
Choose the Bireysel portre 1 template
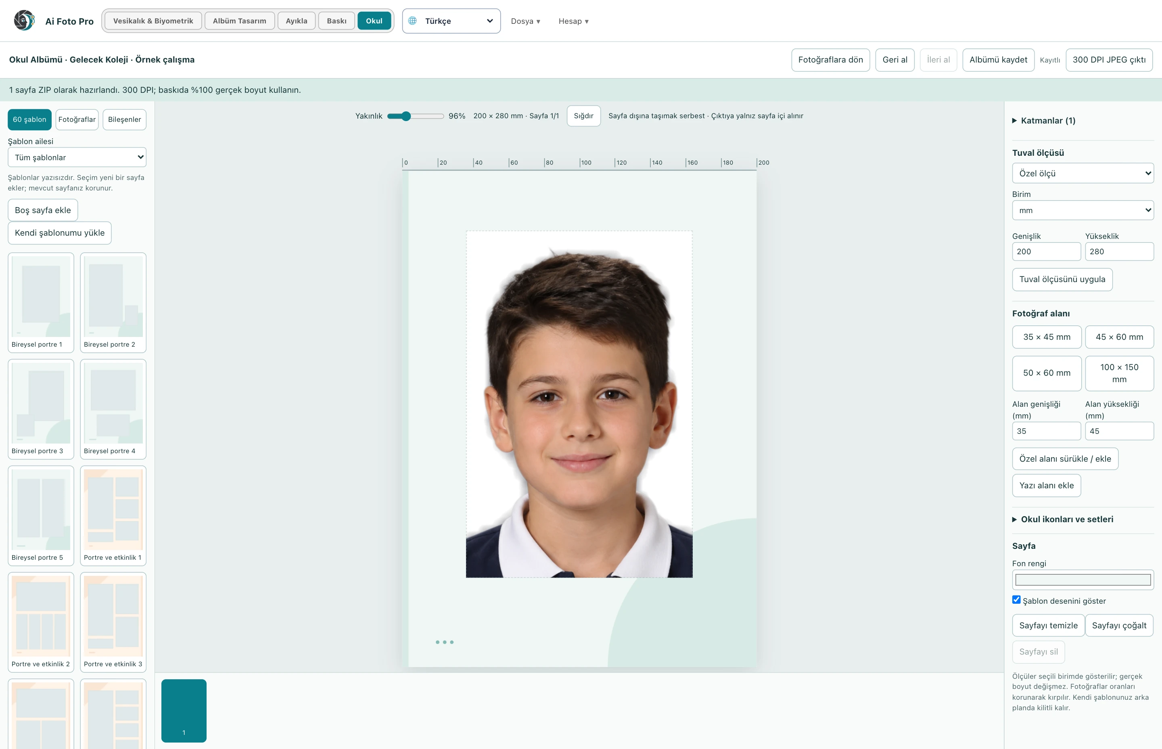click(x=41, y=302)
